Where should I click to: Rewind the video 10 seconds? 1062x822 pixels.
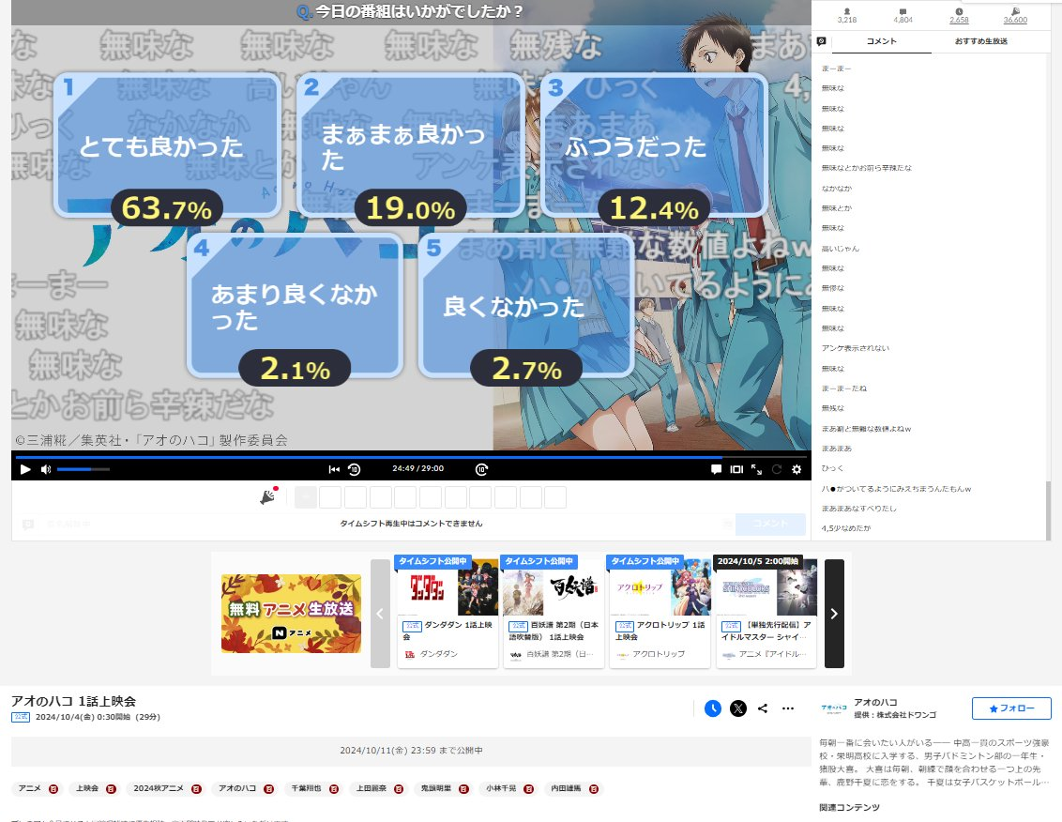click(355, 469)
